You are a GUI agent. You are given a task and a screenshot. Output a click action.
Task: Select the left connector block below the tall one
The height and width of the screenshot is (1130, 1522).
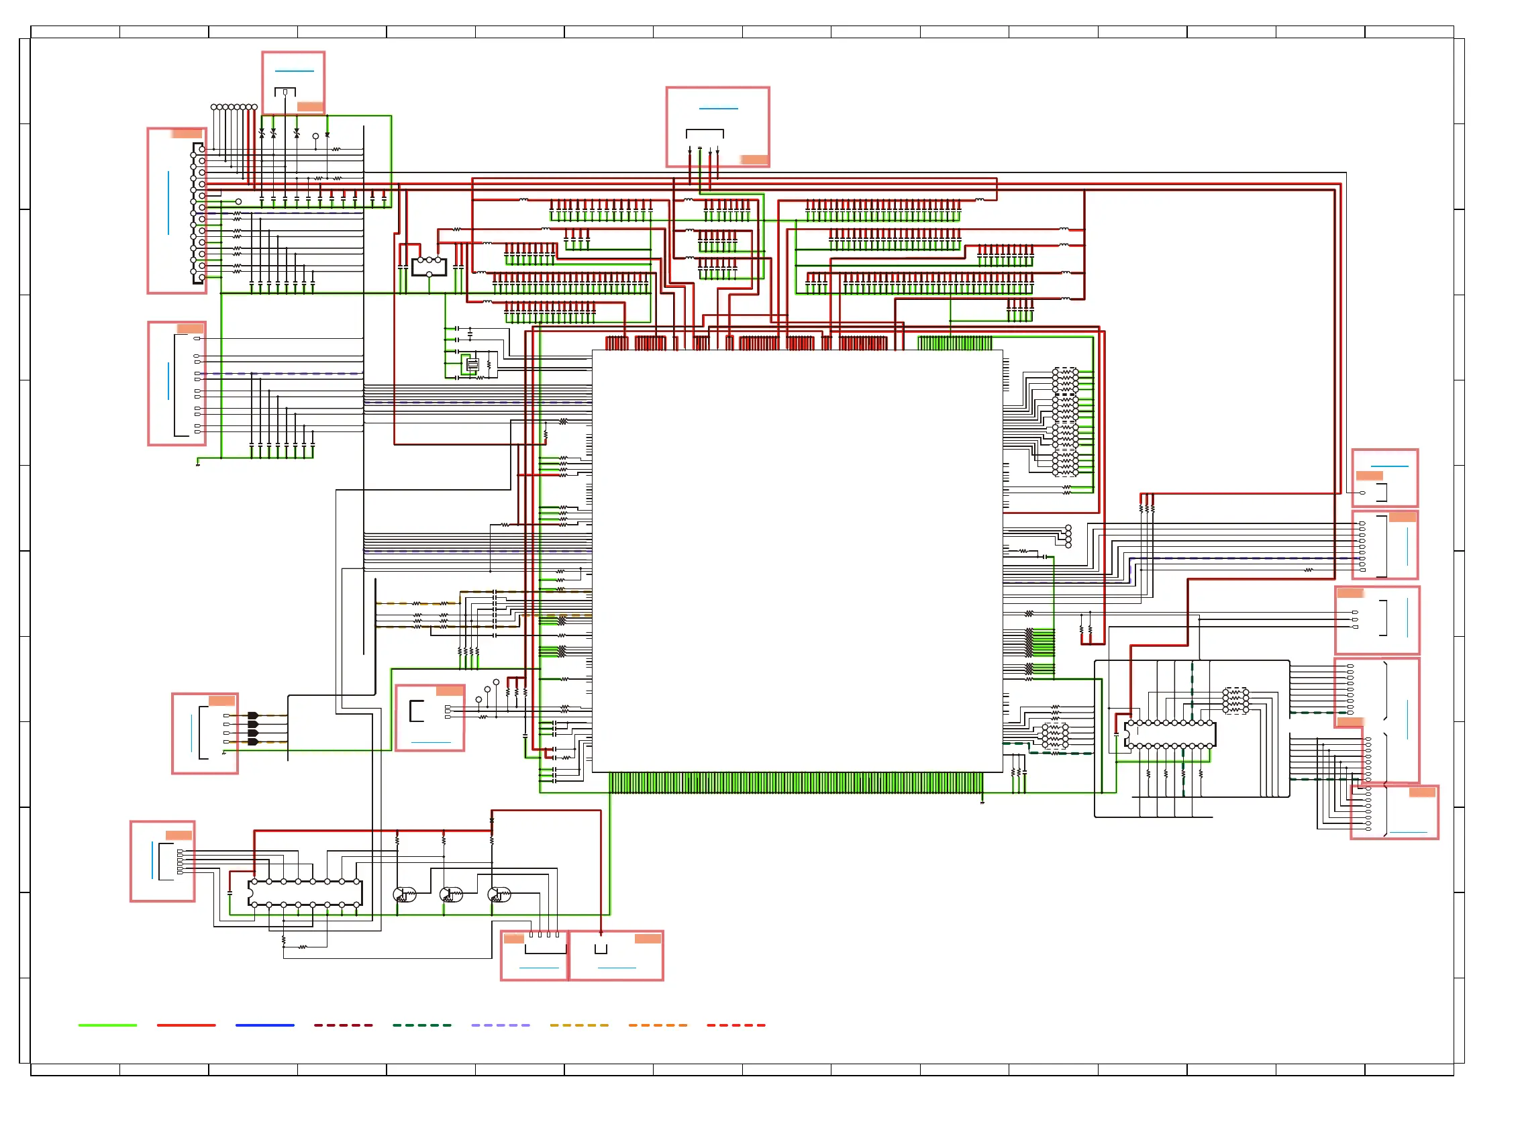[176, 384]
